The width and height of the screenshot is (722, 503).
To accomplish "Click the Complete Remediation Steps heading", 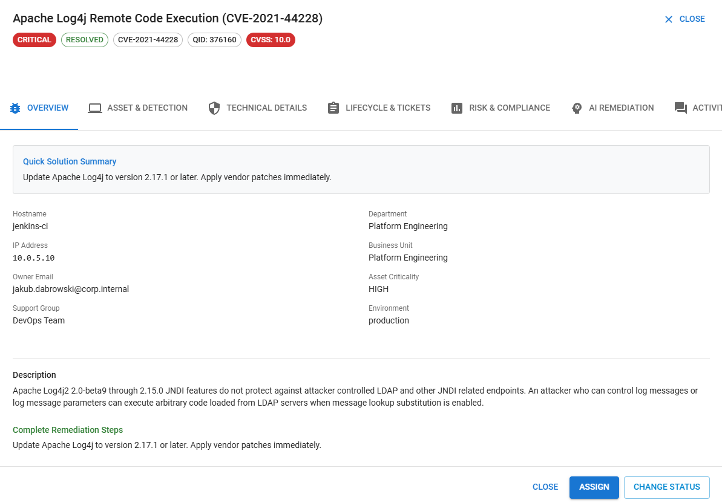I will tap(68, 430).
